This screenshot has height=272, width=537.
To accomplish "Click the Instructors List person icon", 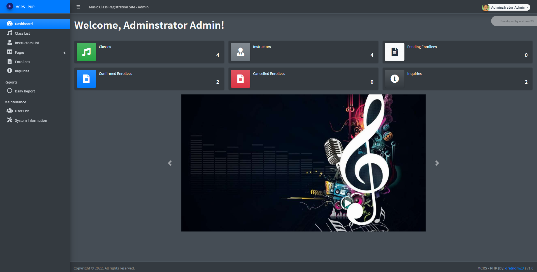I will (10, 42).
